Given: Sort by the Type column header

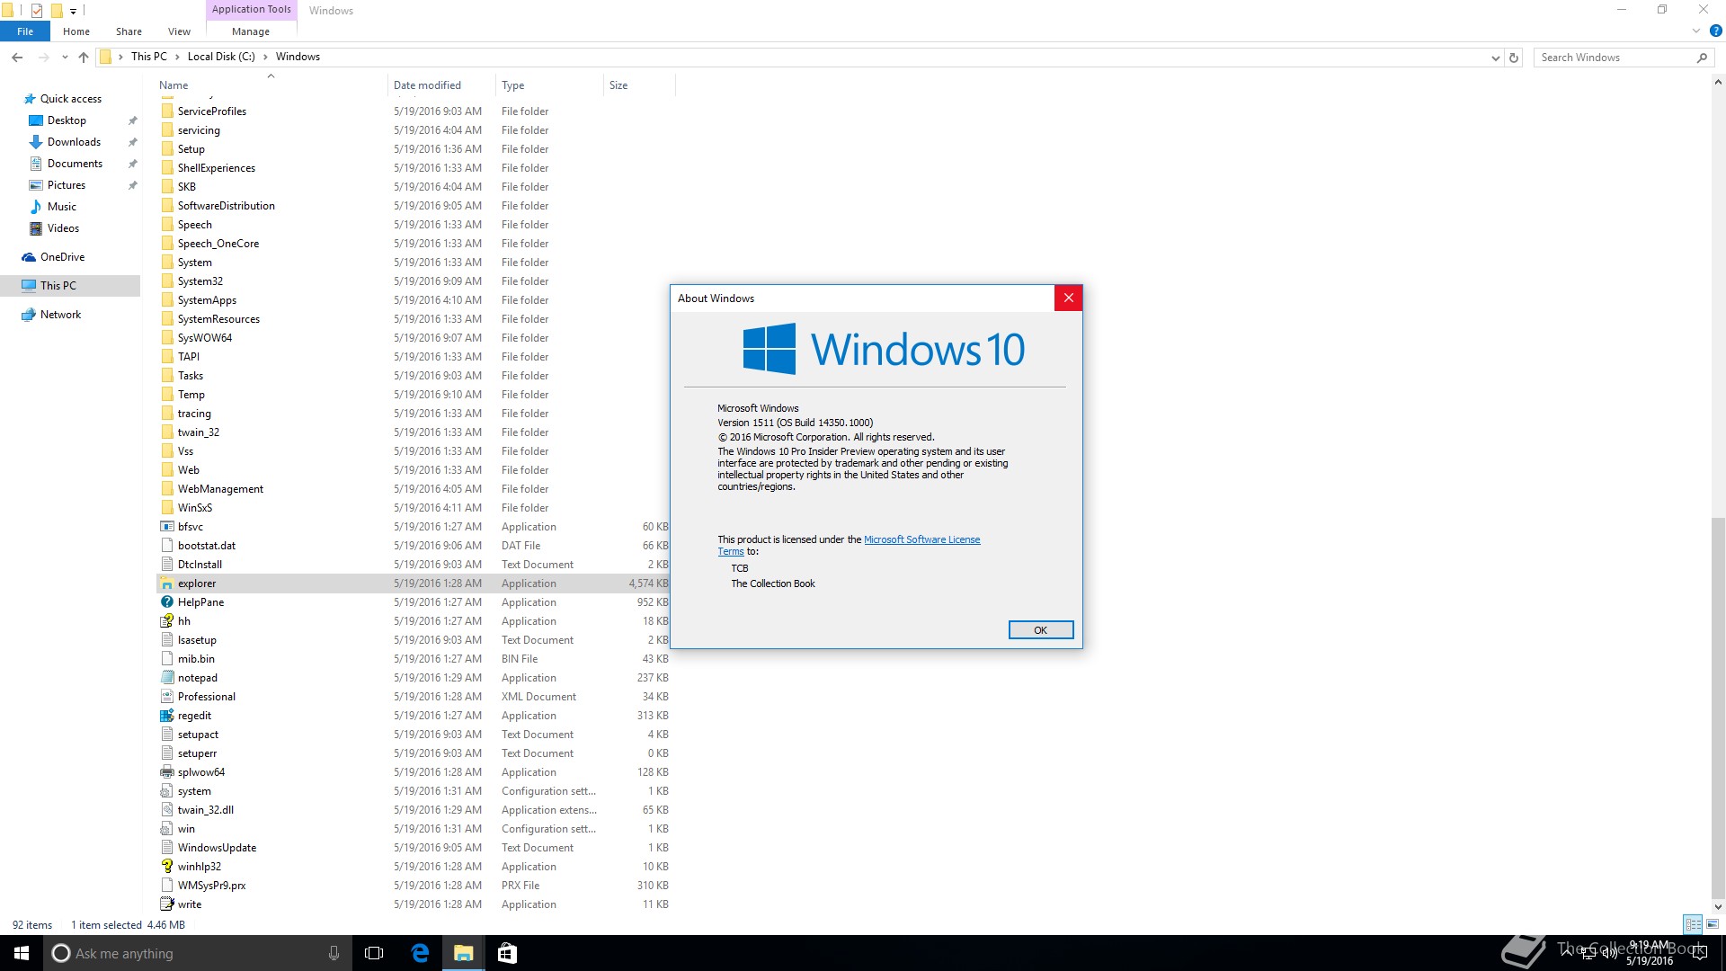Looking at the screenshot, I should (549, 85).
